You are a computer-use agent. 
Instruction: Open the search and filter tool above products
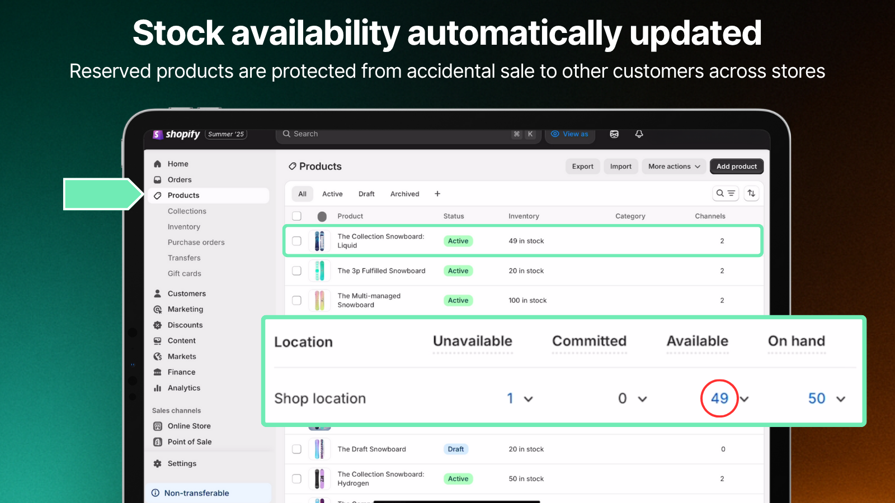pyautogui.click(x=726, y=193)
